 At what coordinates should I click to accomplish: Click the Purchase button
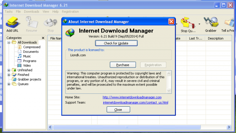pos(123,65)
